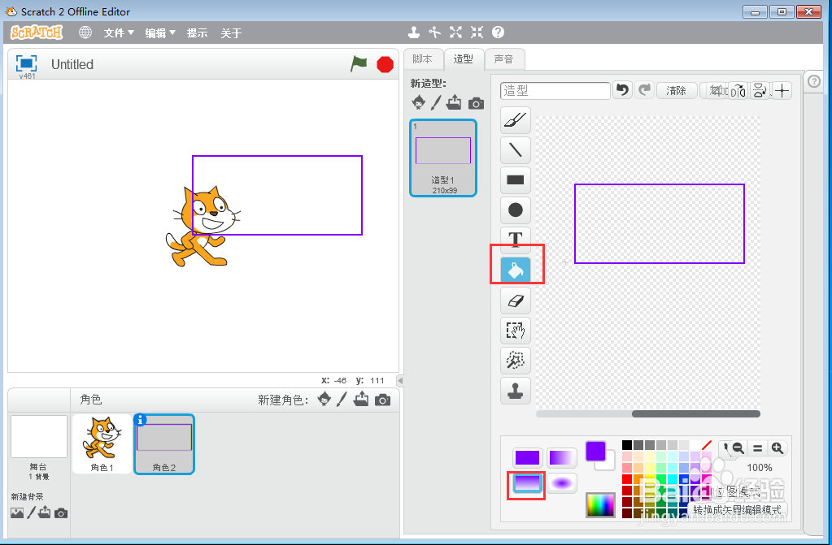The image size is (832, 545).
Task: Open the 关于 menu item
Action: pyautogui.click(x=231, y=33)
